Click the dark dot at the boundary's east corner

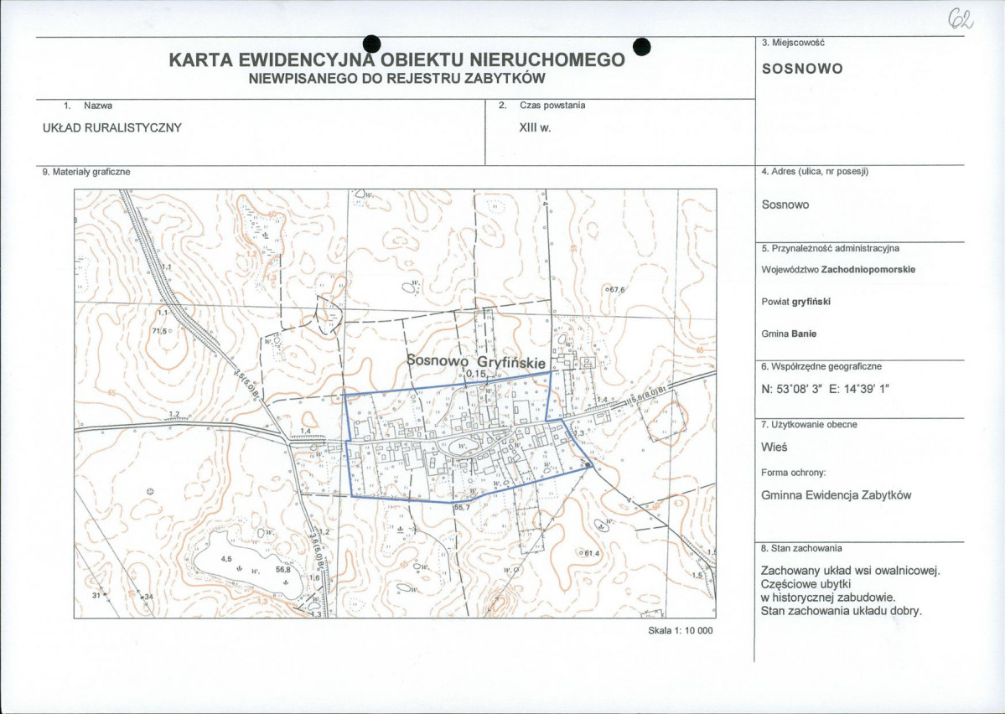tap(588, 464)
